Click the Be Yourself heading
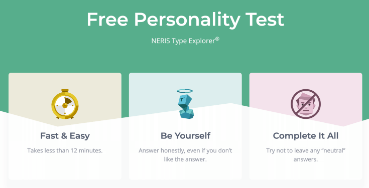This screenshot has width=369, height=188. point(185,136)
